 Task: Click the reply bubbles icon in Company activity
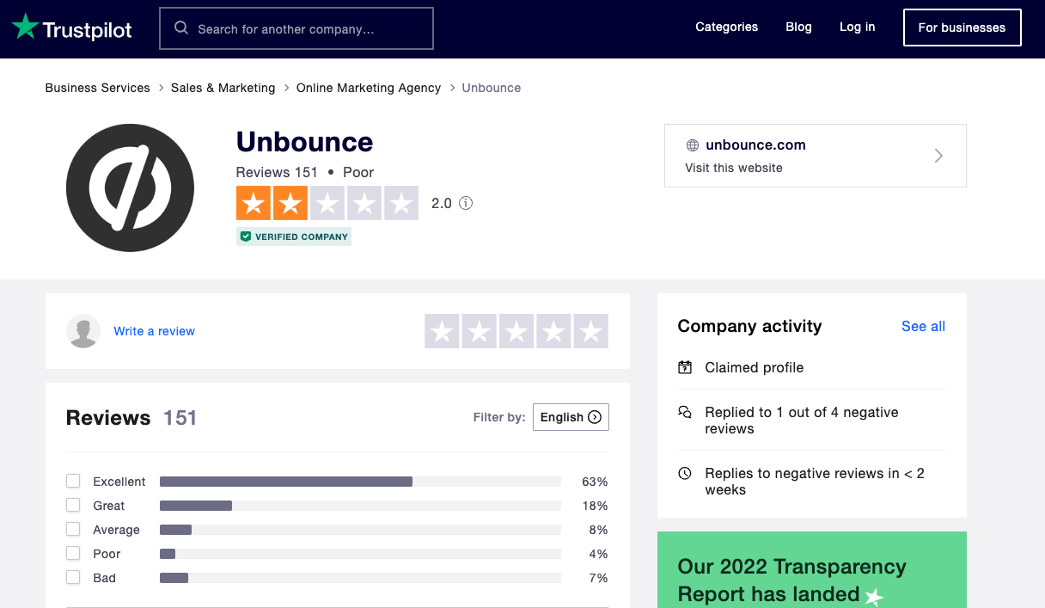point(685,412)
